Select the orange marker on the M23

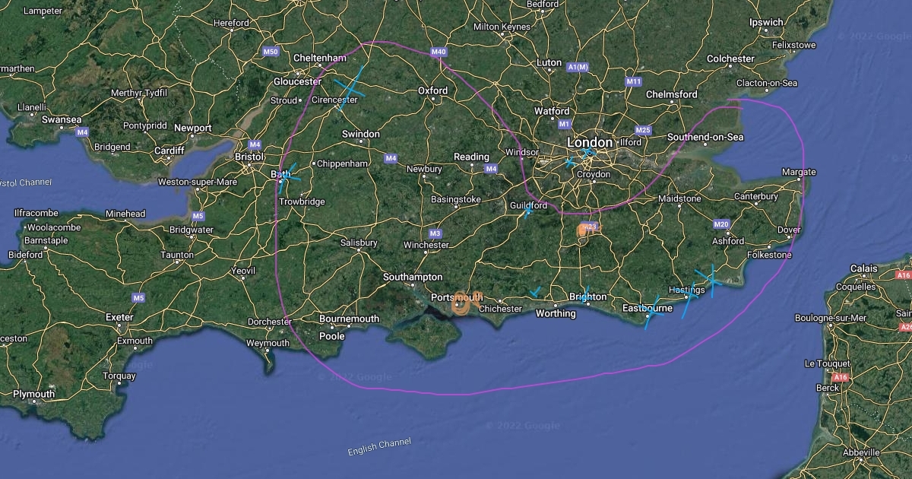pyautogui.click(x=584, y=229)
